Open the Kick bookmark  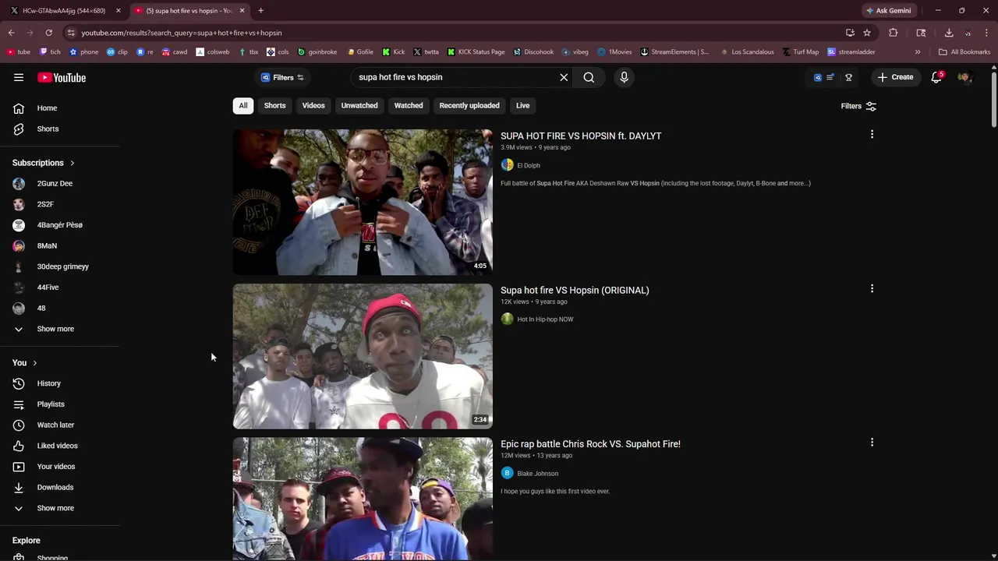pyautogui.click(x=394, y=52)
